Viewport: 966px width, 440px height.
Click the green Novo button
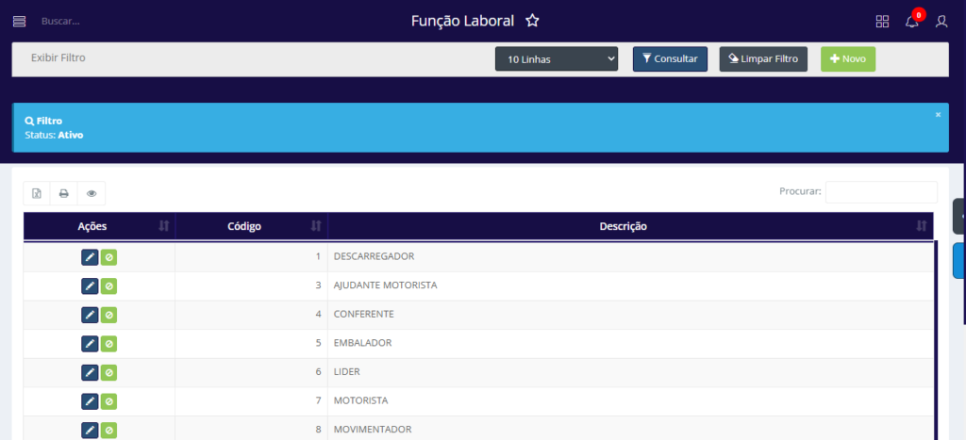(847, 59)
